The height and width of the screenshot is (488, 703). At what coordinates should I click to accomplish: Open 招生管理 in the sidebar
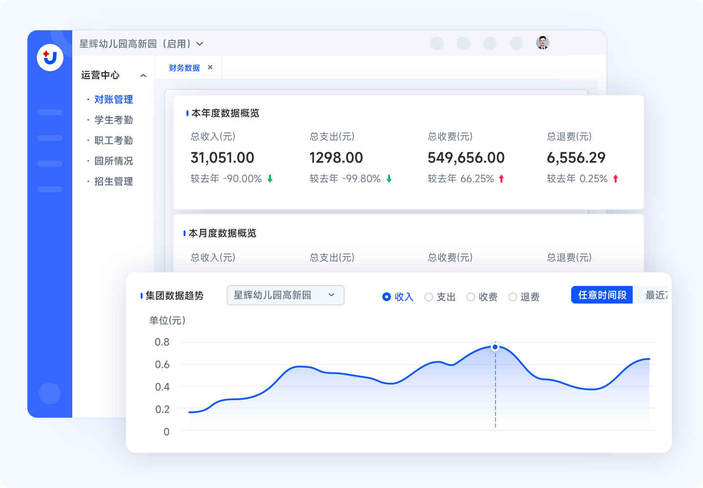tap(113, 182)
